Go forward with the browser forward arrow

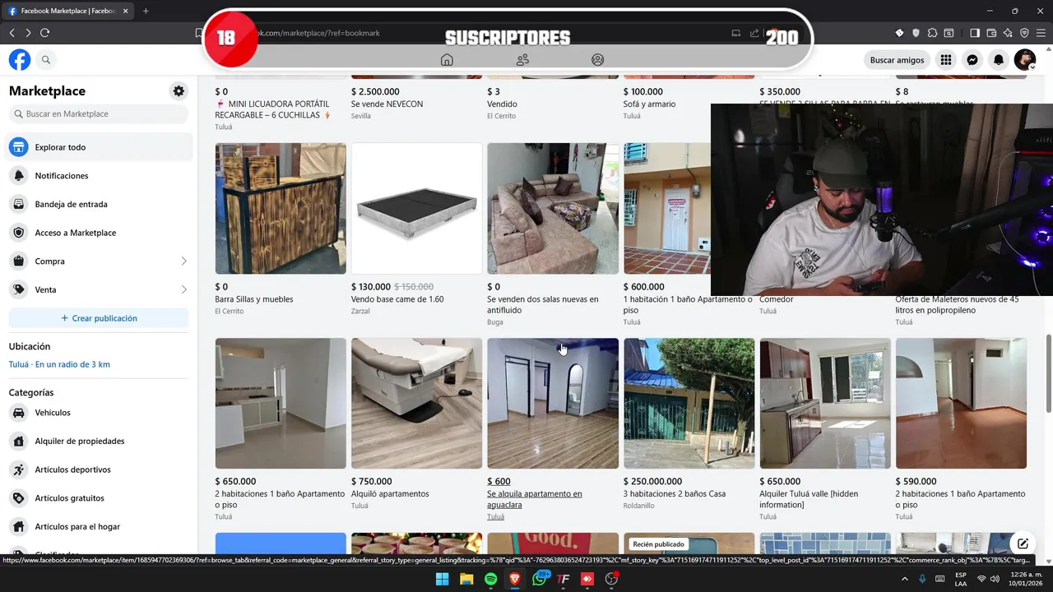click(x=28, y=33)
